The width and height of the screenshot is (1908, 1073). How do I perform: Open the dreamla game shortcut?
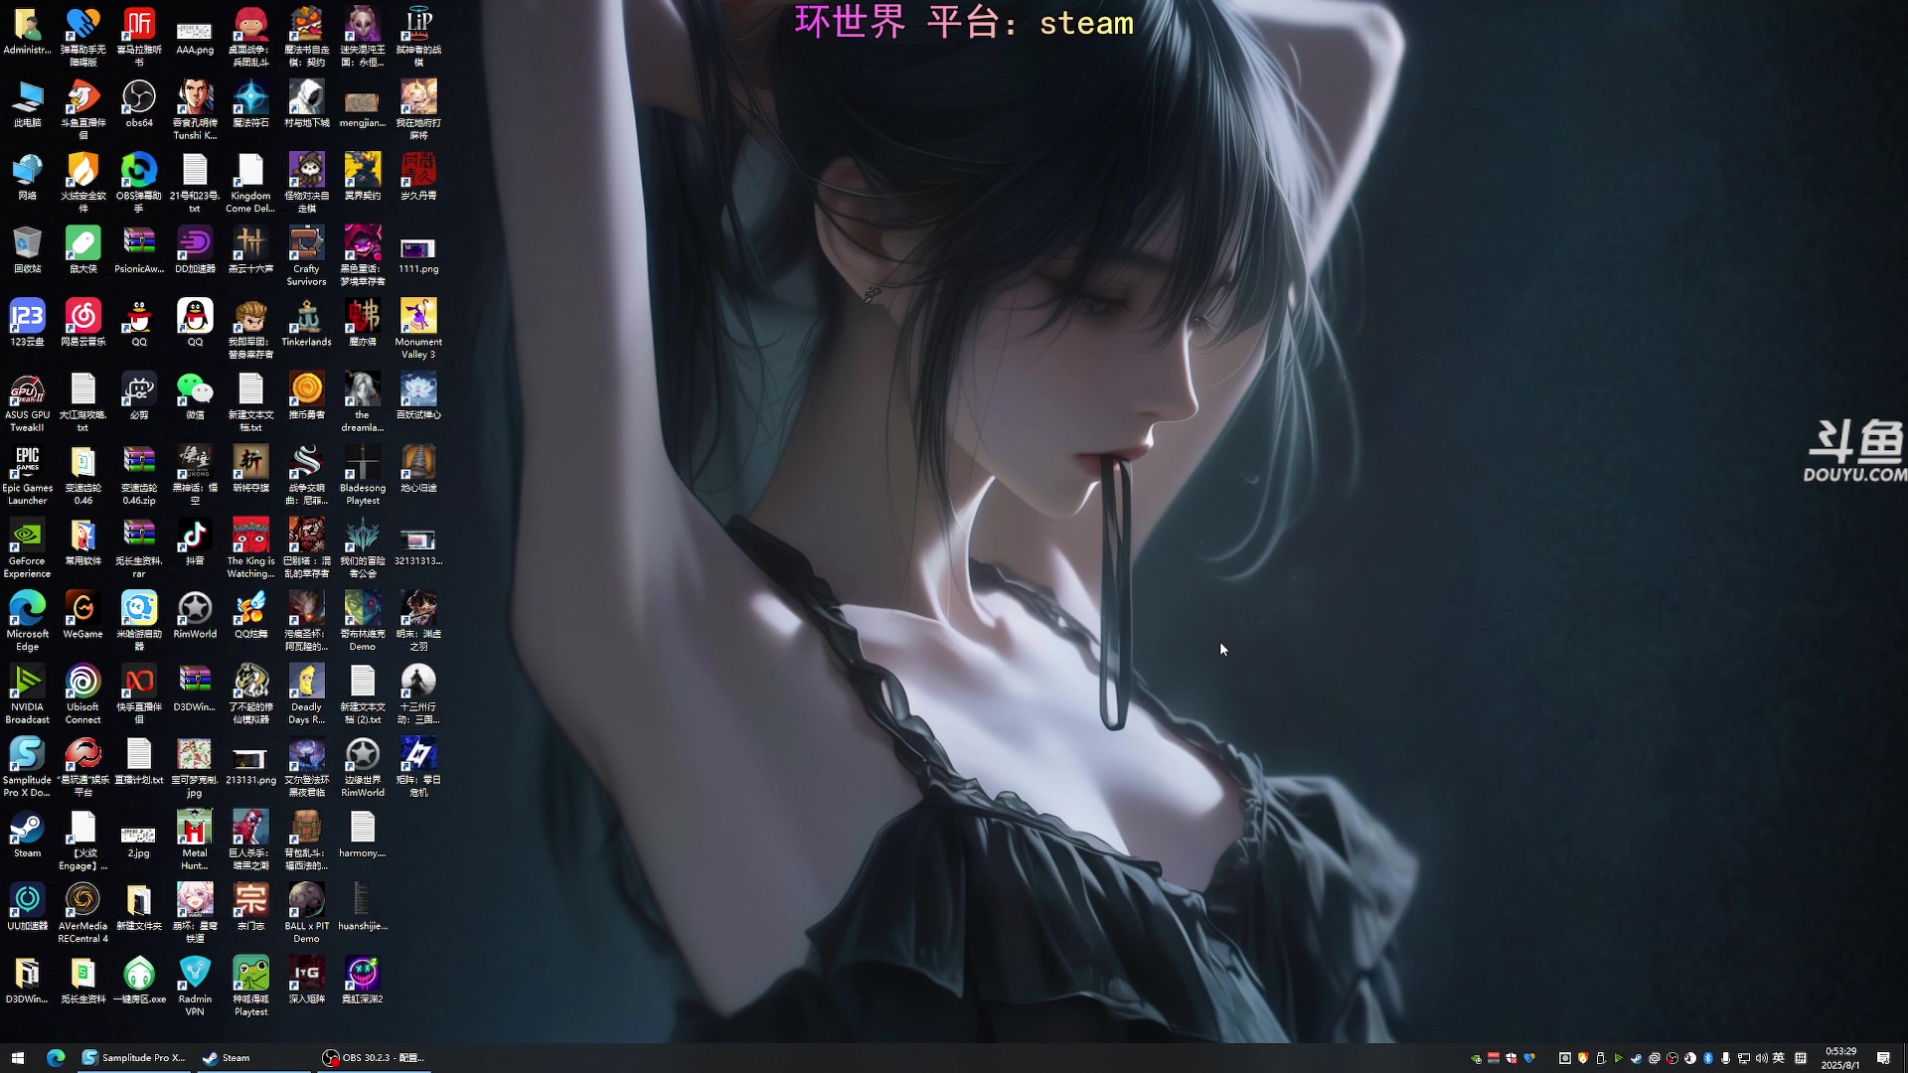[x=363, y=402]
